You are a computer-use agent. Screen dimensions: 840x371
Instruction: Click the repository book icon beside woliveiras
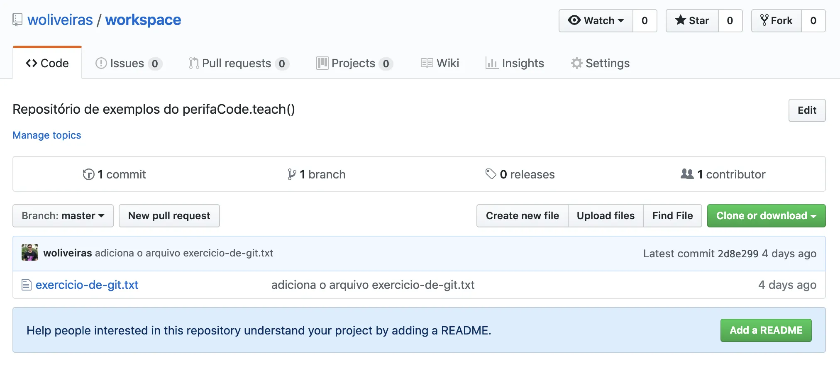coord(17,20)
